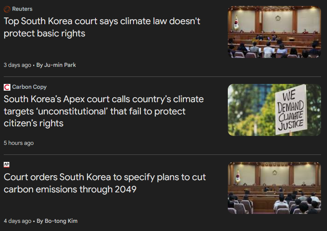Click the '4 days ago' timestamp
Screen dimensions: 327x231
click(18, 221)
